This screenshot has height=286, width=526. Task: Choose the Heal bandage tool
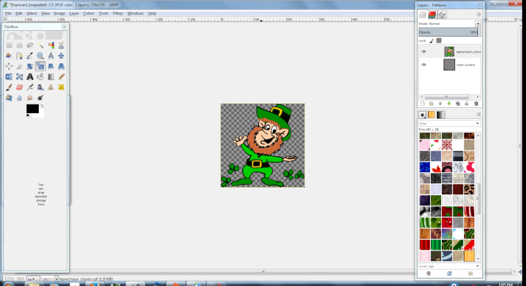point(61,87)
